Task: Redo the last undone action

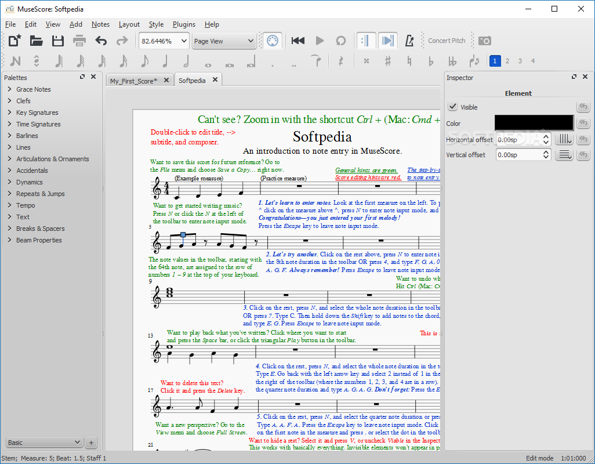Action: pos(122,41)
